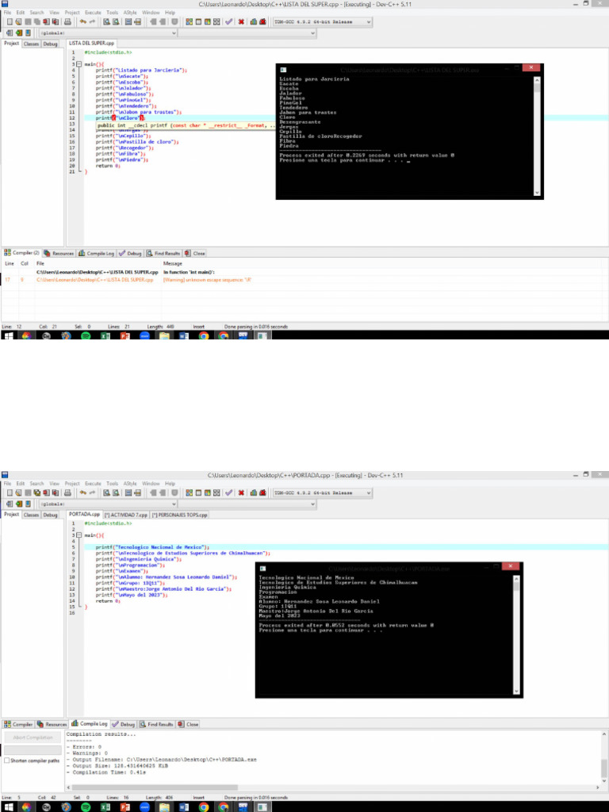Open Tools menu in PORTADA window
Image resolution: width=609 pixels, height=812 pixels.
[113, 483]
